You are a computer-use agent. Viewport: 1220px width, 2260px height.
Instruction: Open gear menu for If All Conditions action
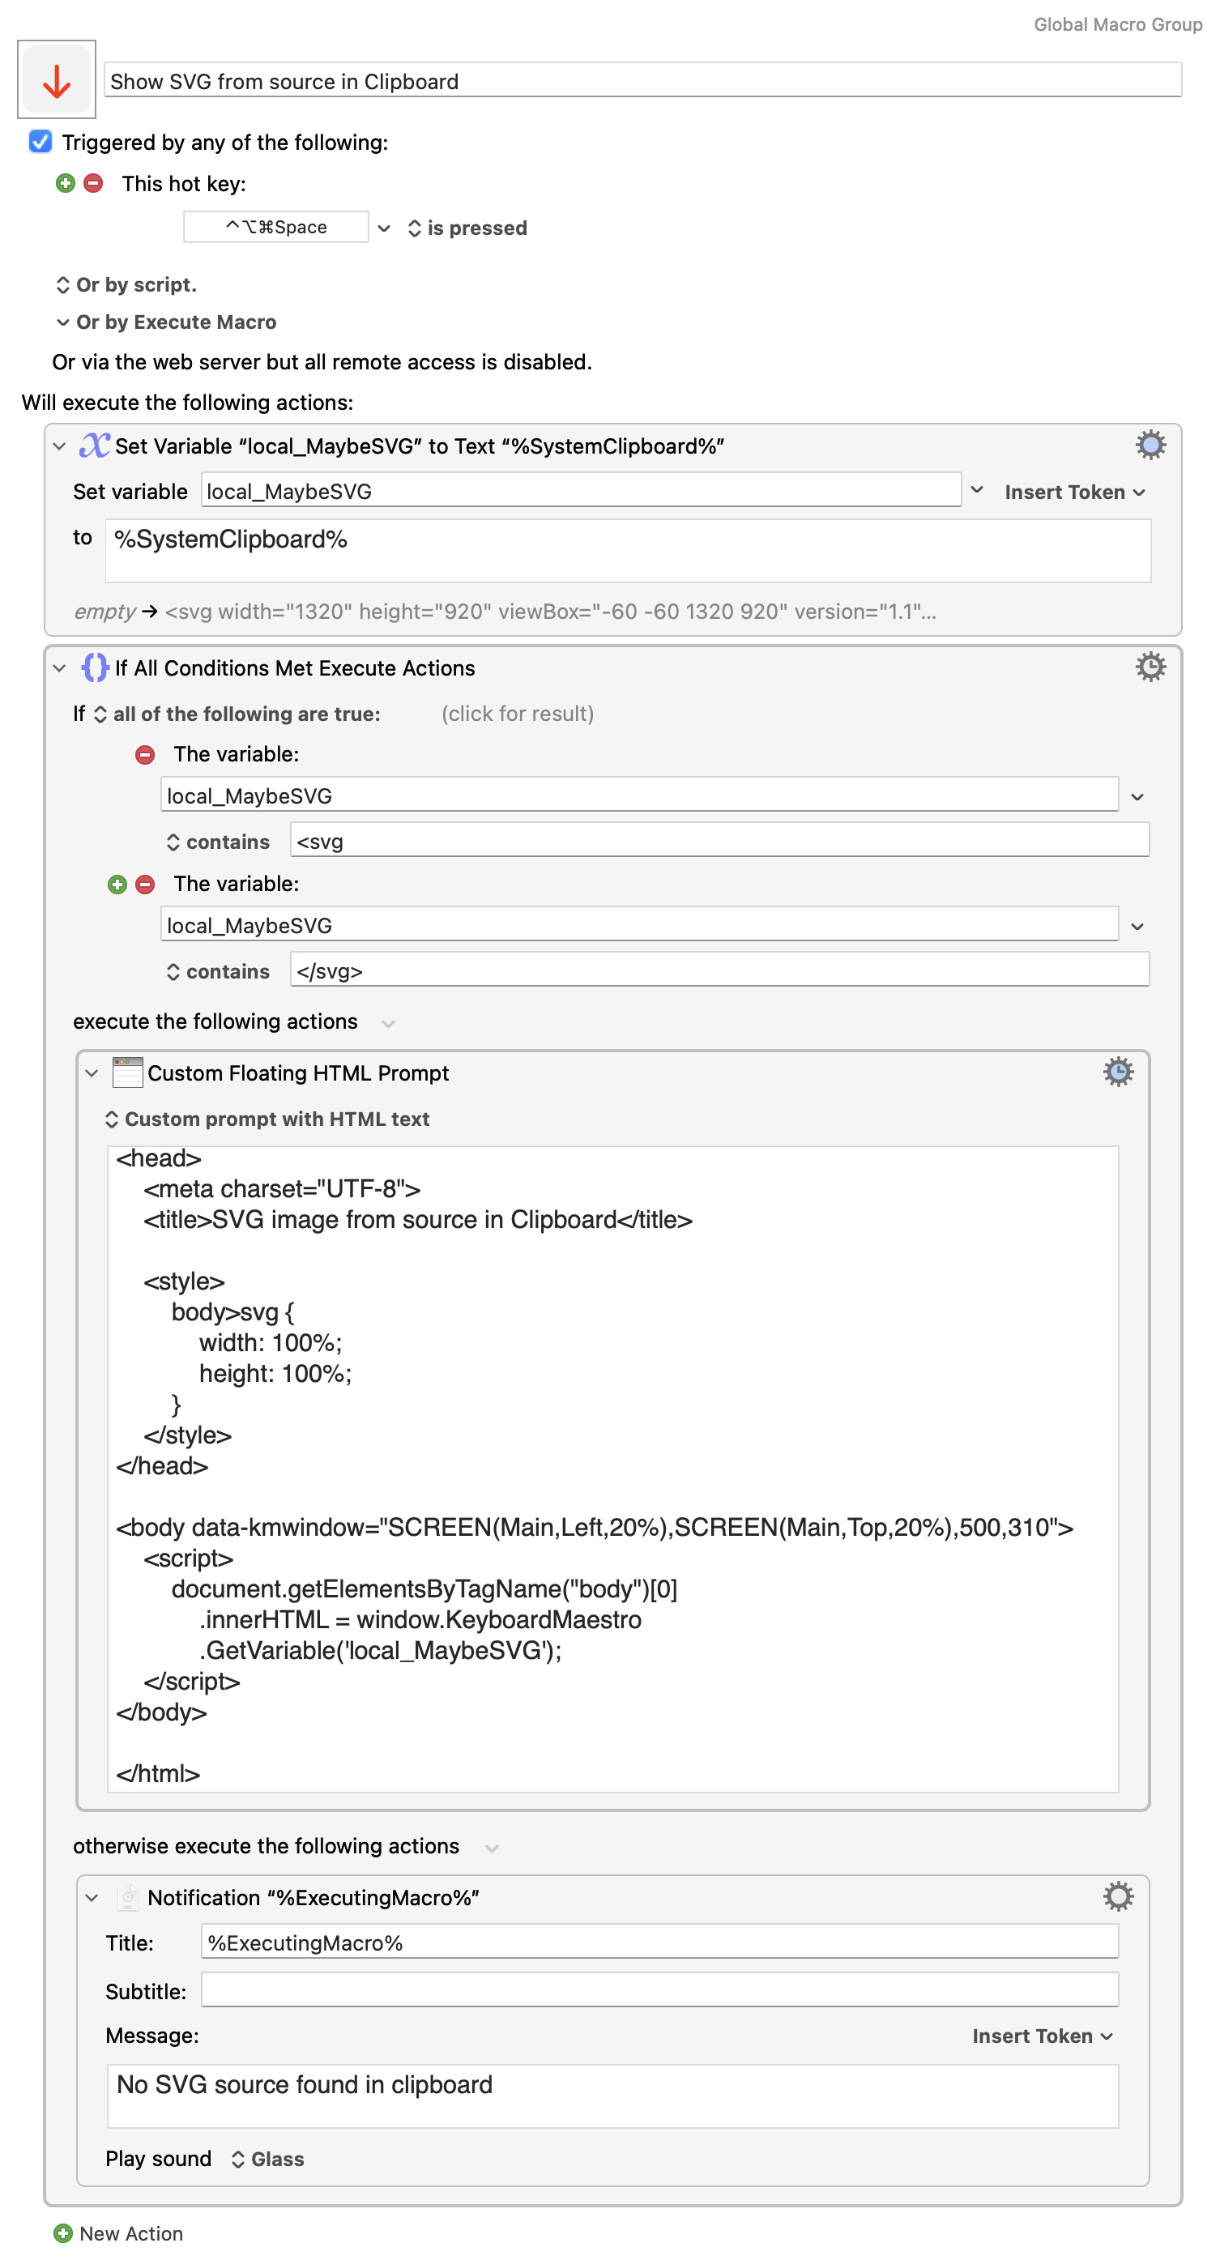pyautogui.click(x=1150, y=667)
